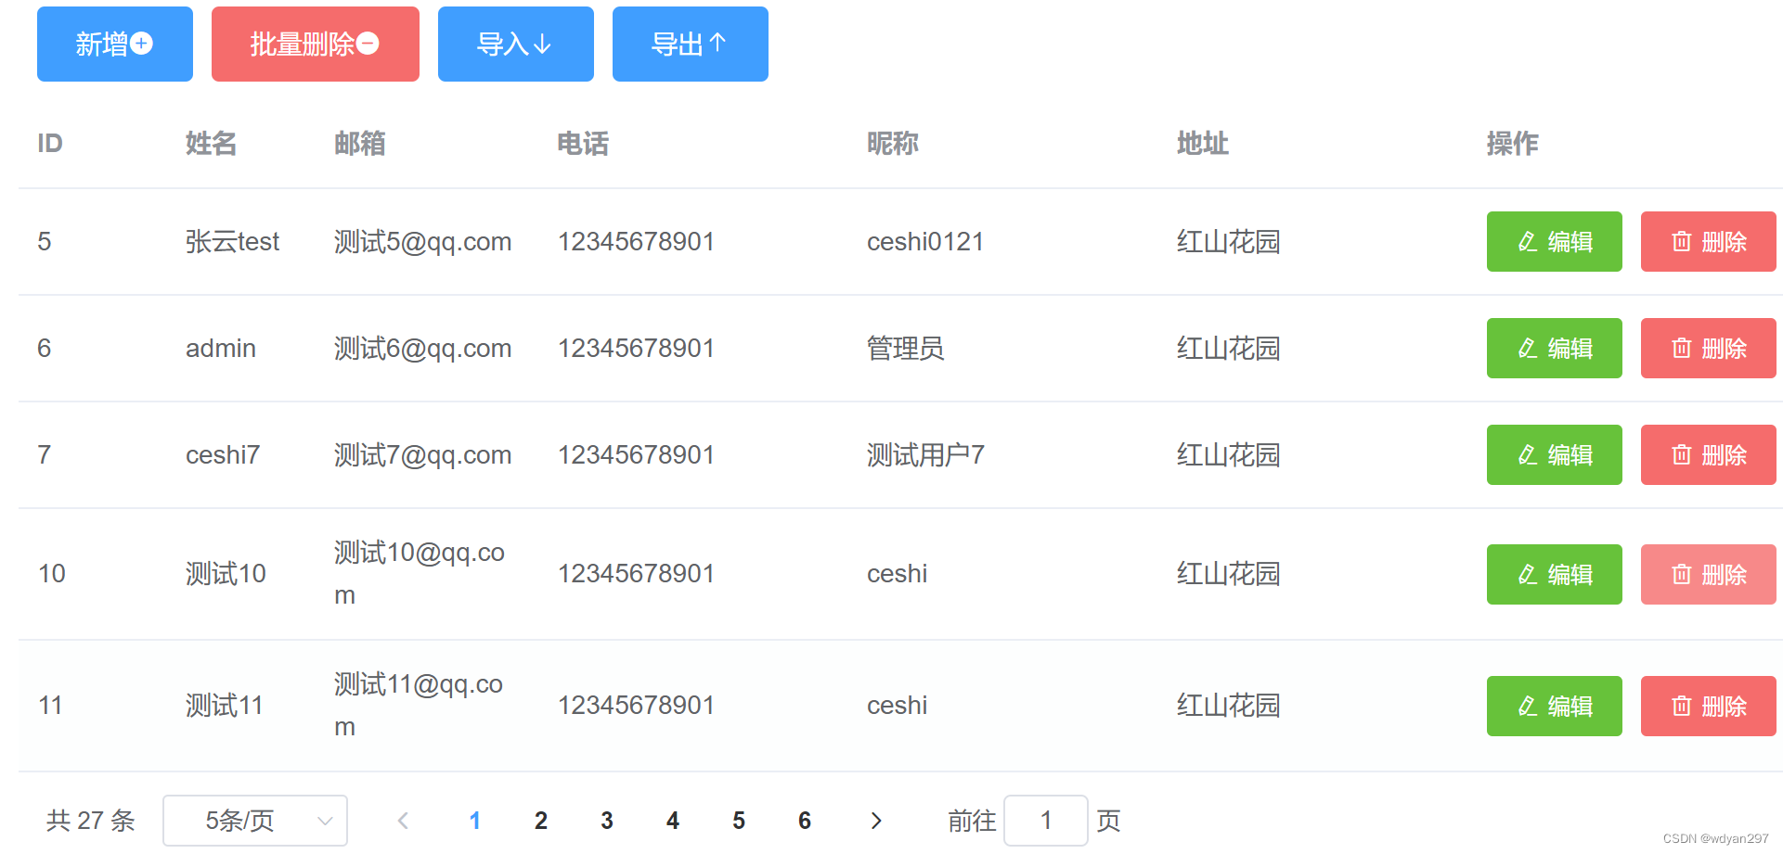Select page 4 in pagination
The image size is (1783, 854).
[673, 821]
